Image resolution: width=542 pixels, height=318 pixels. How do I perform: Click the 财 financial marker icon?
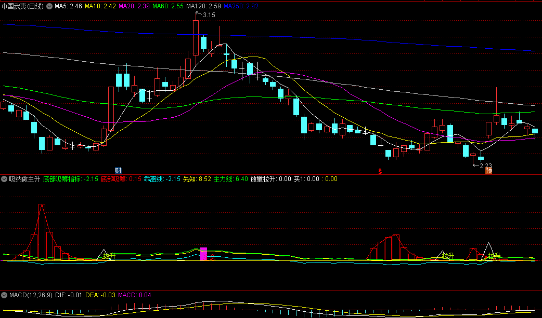tap(118, 170)
